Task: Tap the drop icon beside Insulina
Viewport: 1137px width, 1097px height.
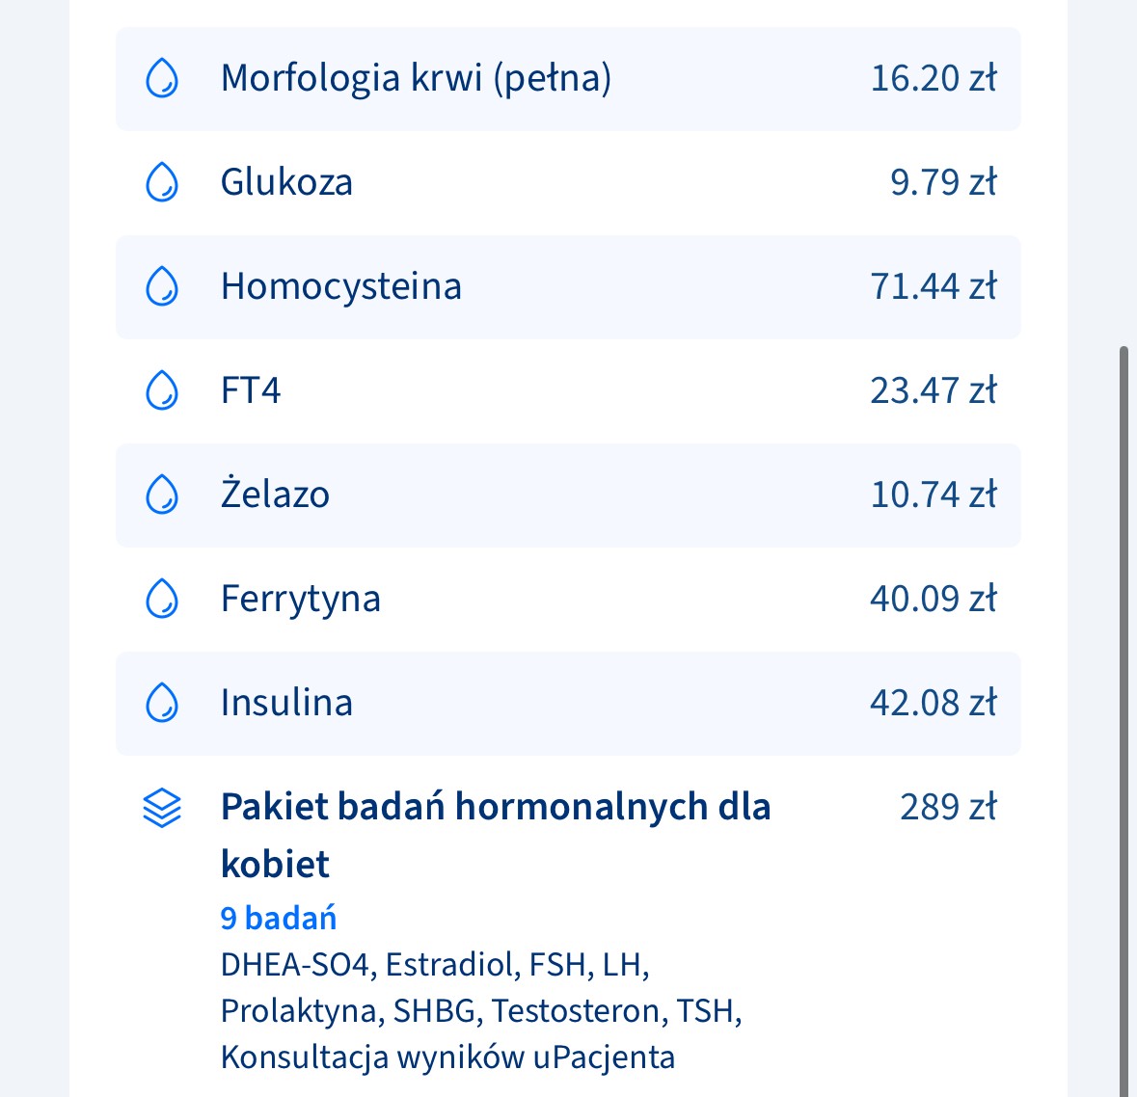Action: 162,703
